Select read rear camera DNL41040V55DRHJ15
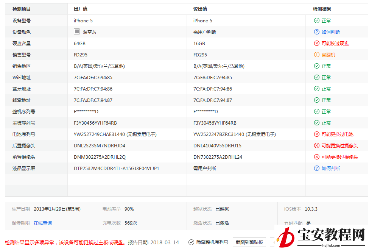The image size is (369, 250). coord(217,145)
